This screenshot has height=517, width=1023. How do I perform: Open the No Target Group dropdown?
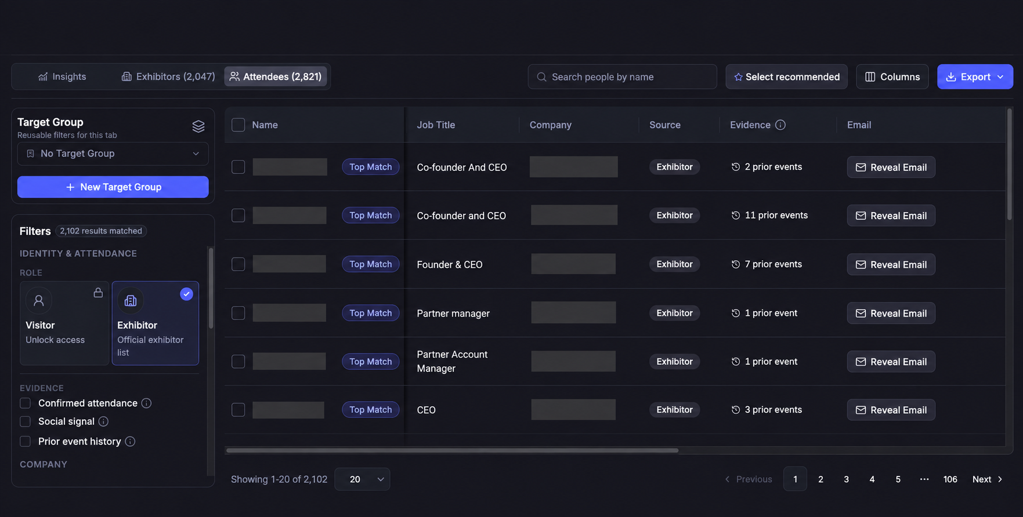tap(113, 154)
